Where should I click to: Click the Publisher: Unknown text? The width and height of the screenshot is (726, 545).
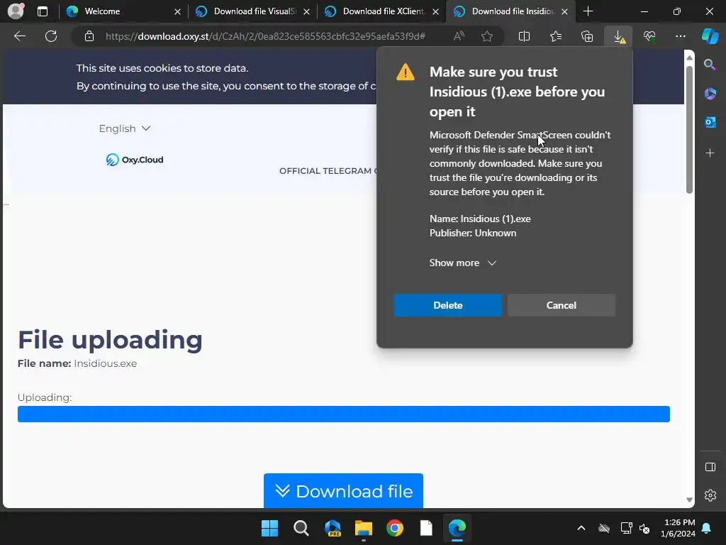[x=473, y=233]
